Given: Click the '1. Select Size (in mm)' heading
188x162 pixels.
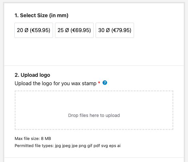Looking at the screenshot, I should coord(41,16).
